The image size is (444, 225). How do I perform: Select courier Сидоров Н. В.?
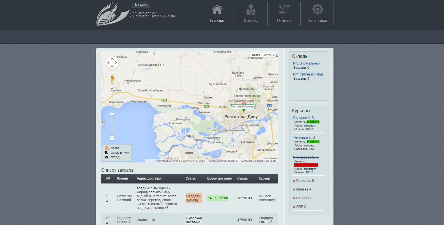coord(304,118)
